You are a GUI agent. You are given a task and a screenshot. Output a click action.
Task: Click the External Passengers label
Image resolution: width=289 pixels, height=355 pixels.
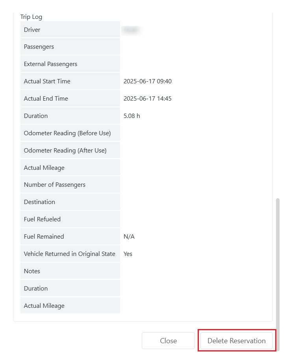(50, 64)
